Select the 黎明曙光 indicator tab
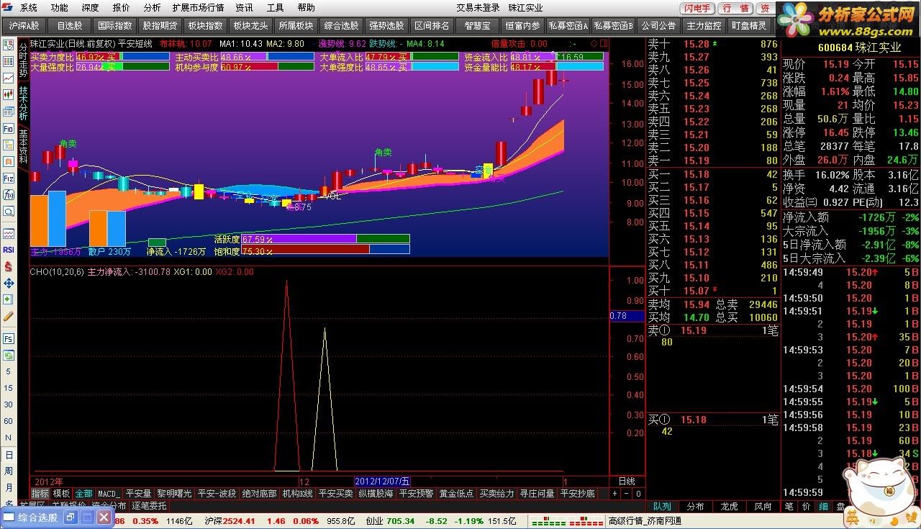 coord(175,494)
